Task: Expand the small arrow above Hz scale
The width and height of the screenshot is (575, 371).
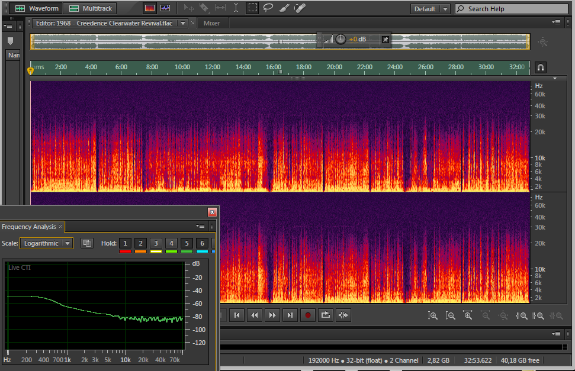Action: [555, 79]
